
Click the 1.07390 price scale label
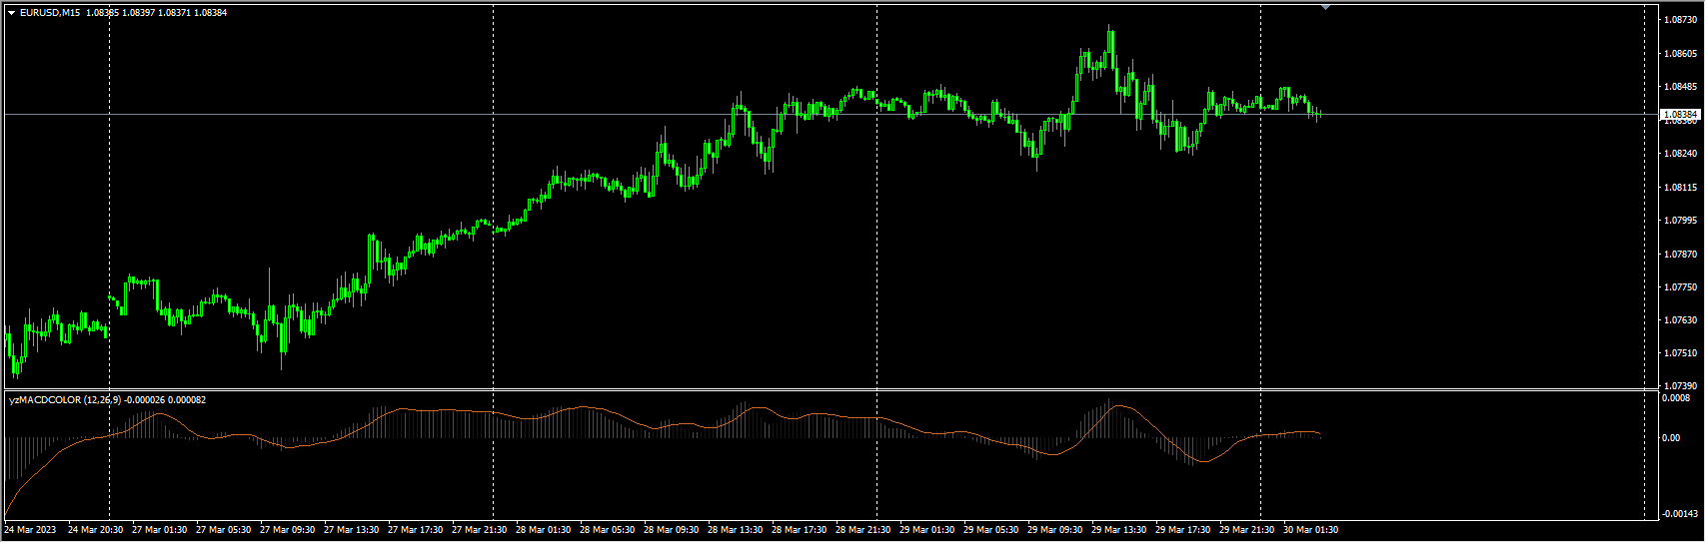pos(1678,385)
